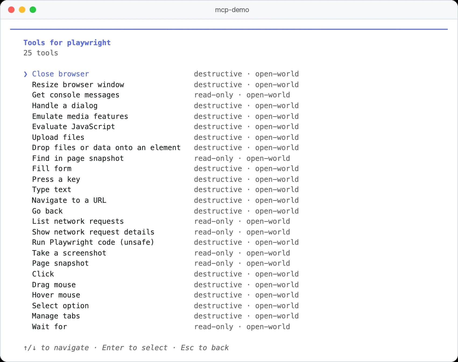Choose Take a screenshot tool
The image size is (458, 362).
161,253
